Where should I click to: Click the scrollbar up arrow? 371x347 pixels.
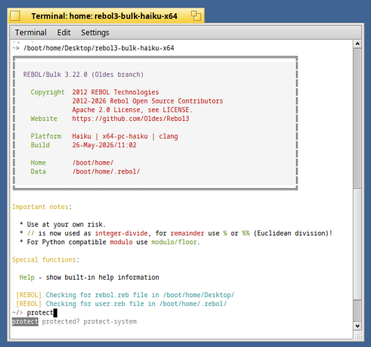click(x=357, y=44)
